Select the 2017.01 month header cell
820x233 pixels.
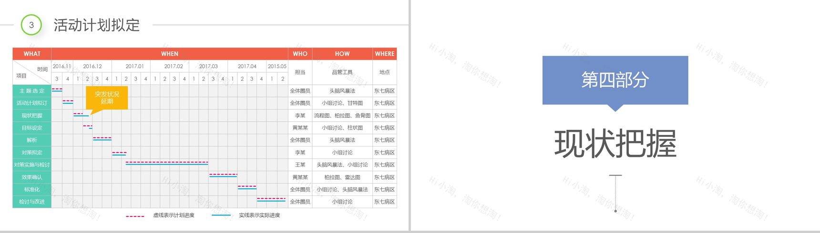click(x=134, y=67)
